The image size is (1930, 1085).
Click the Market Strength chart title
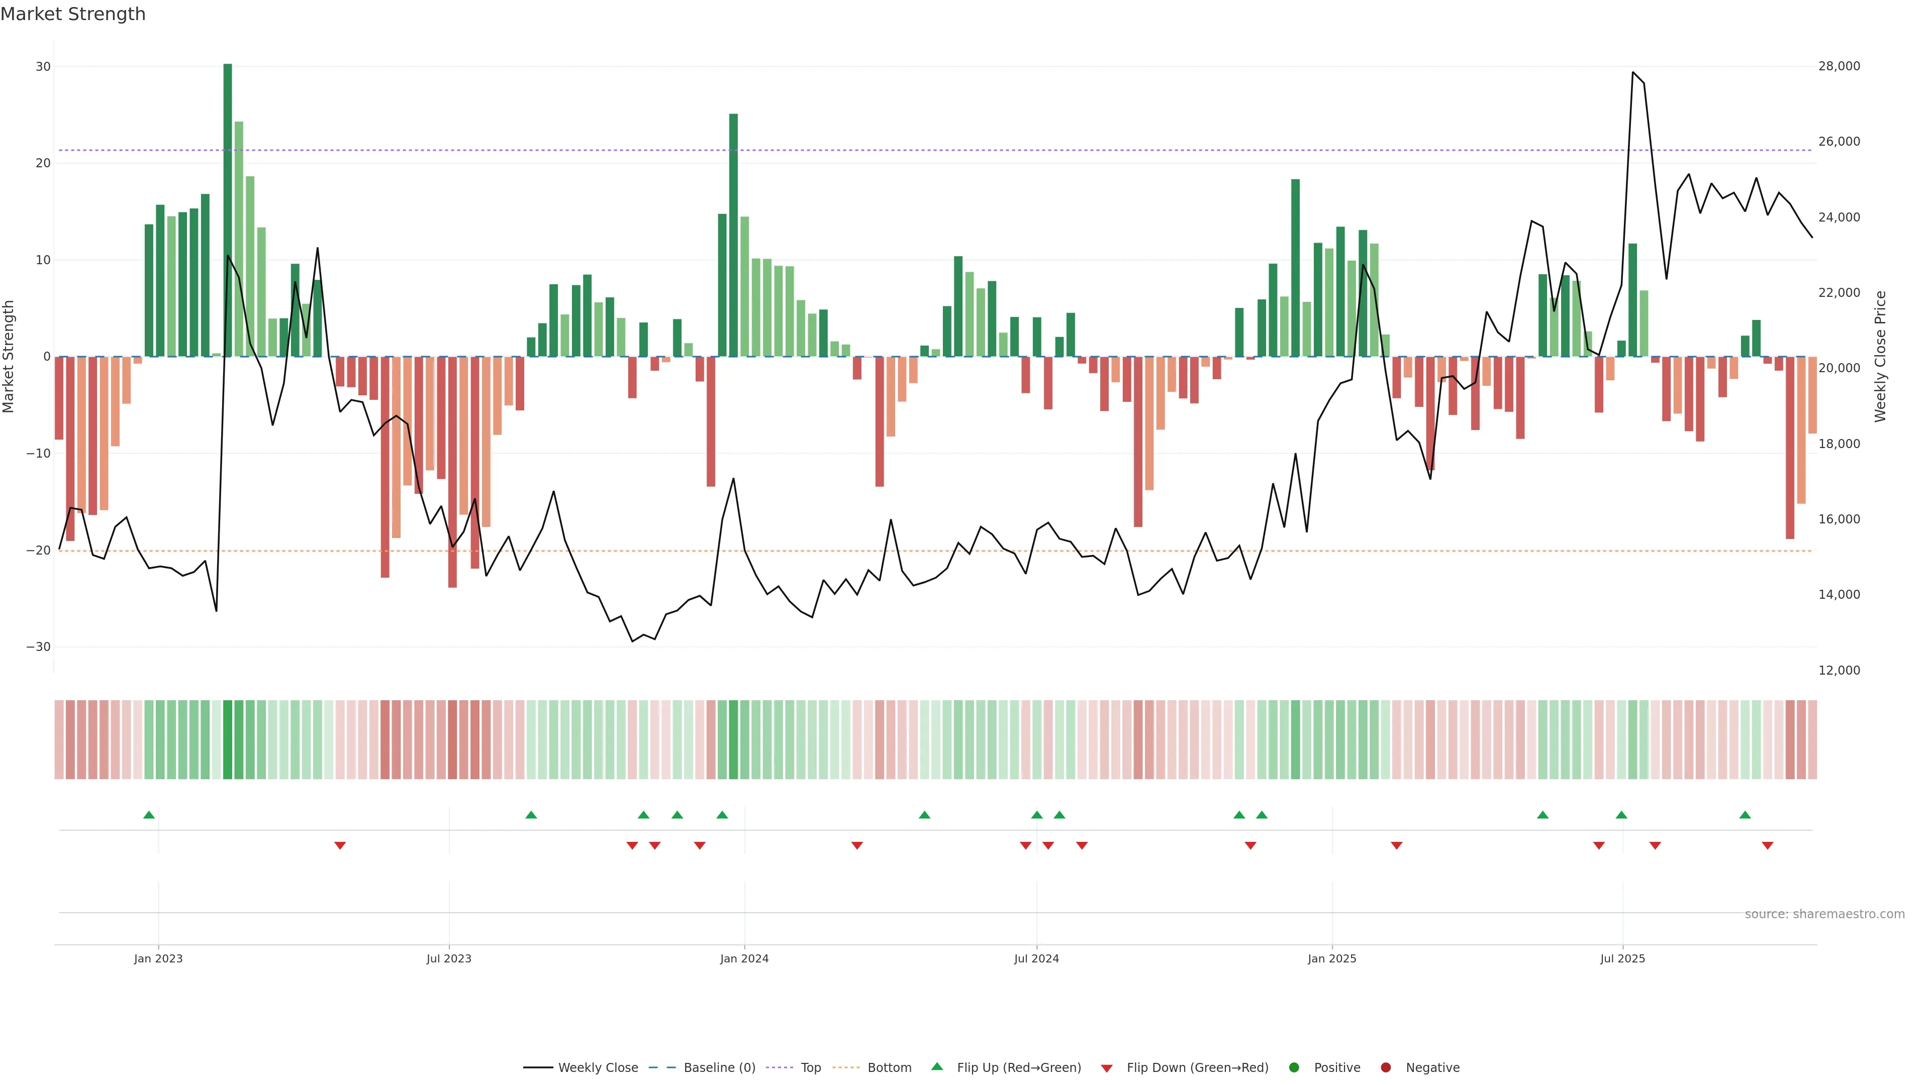pos(73,14)
